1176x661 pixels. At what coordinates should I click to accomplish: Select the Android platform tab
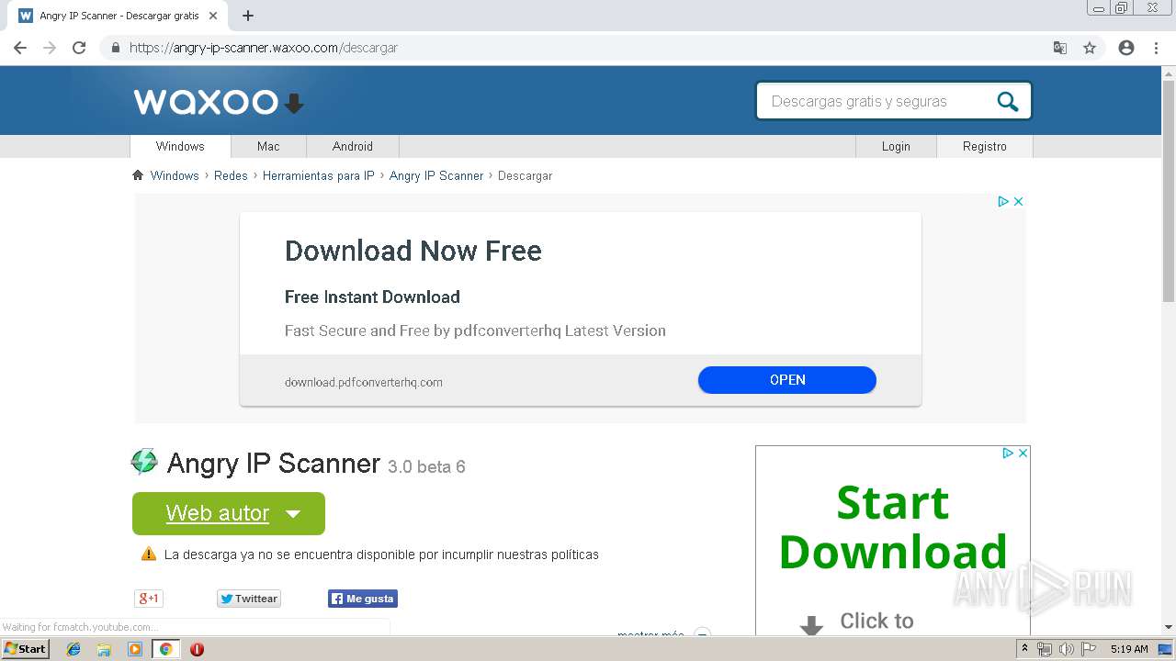[353, 146]
